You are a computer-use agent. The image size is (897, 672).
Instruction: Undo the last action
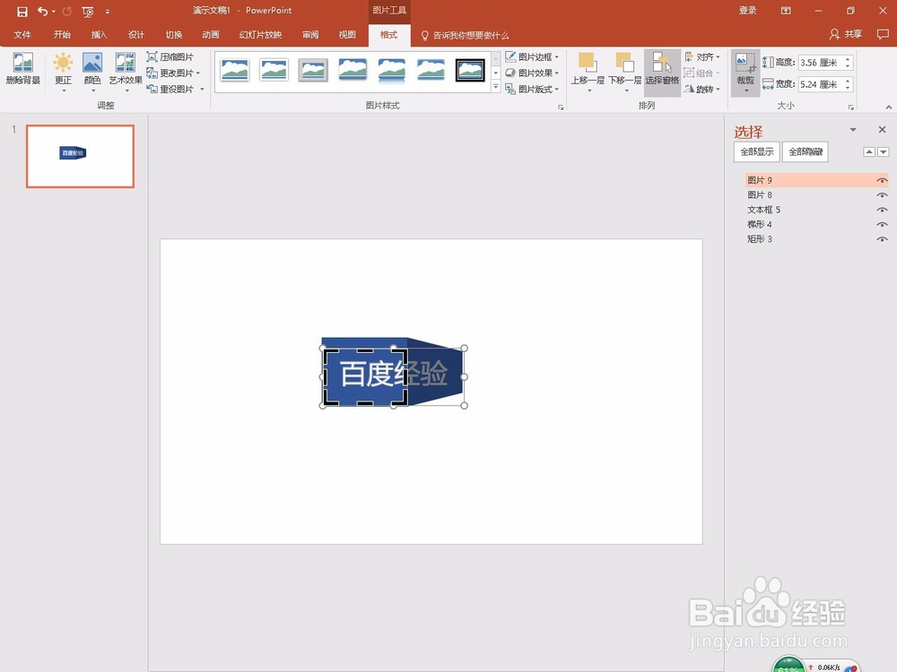tap(42, 12)
